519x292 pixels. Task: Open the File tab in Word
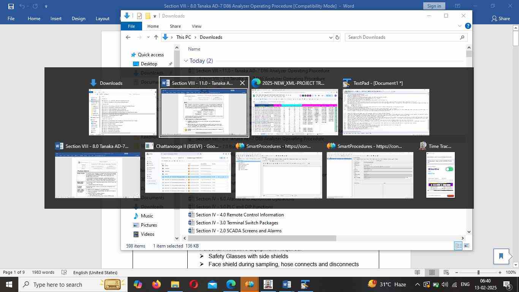11,18
